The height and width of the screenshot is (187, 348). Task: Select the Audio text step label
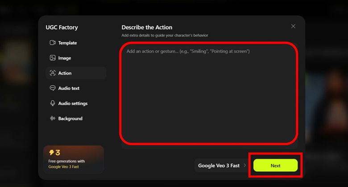pos(69,88)
